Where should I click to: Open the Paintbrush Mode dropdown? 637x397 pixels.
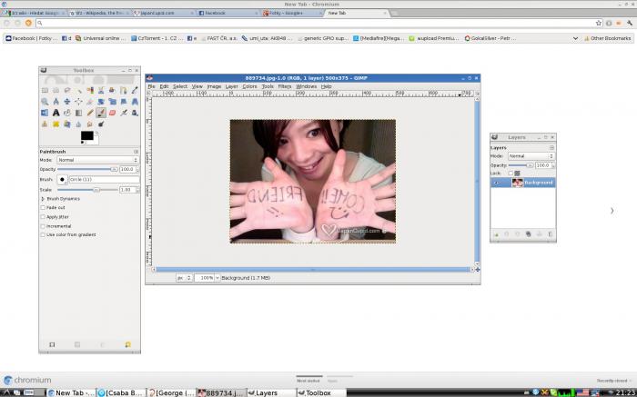click(x=97, y=160)
